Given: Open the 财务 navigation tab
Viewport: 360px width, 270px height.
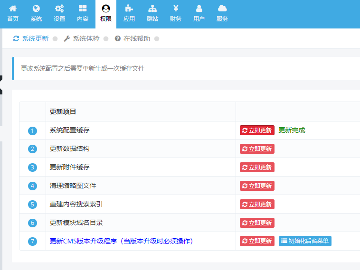Looking at the screenshot, I should tap(176, 14).
